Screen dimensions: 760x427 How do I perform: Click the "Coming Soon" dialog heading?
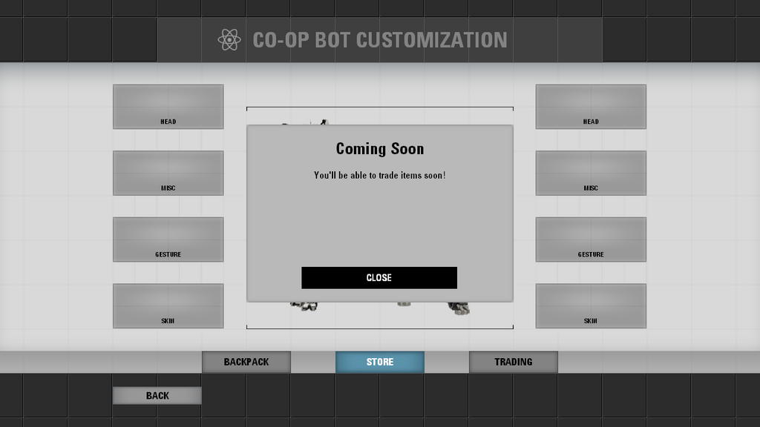point(380,148)
